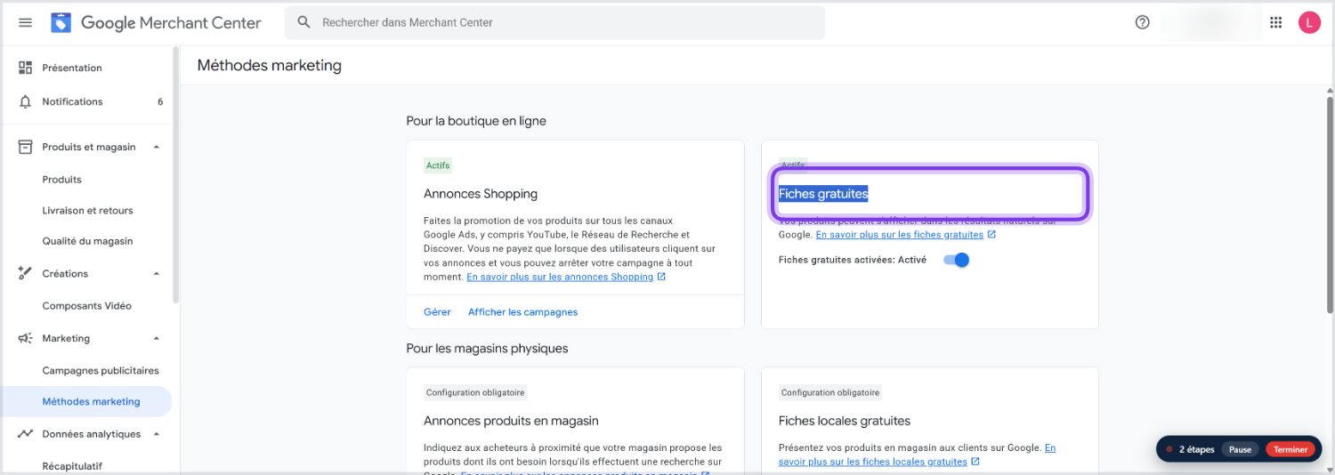
Task: Click the 2 étapes recorder label
Action: (1197, 449)
